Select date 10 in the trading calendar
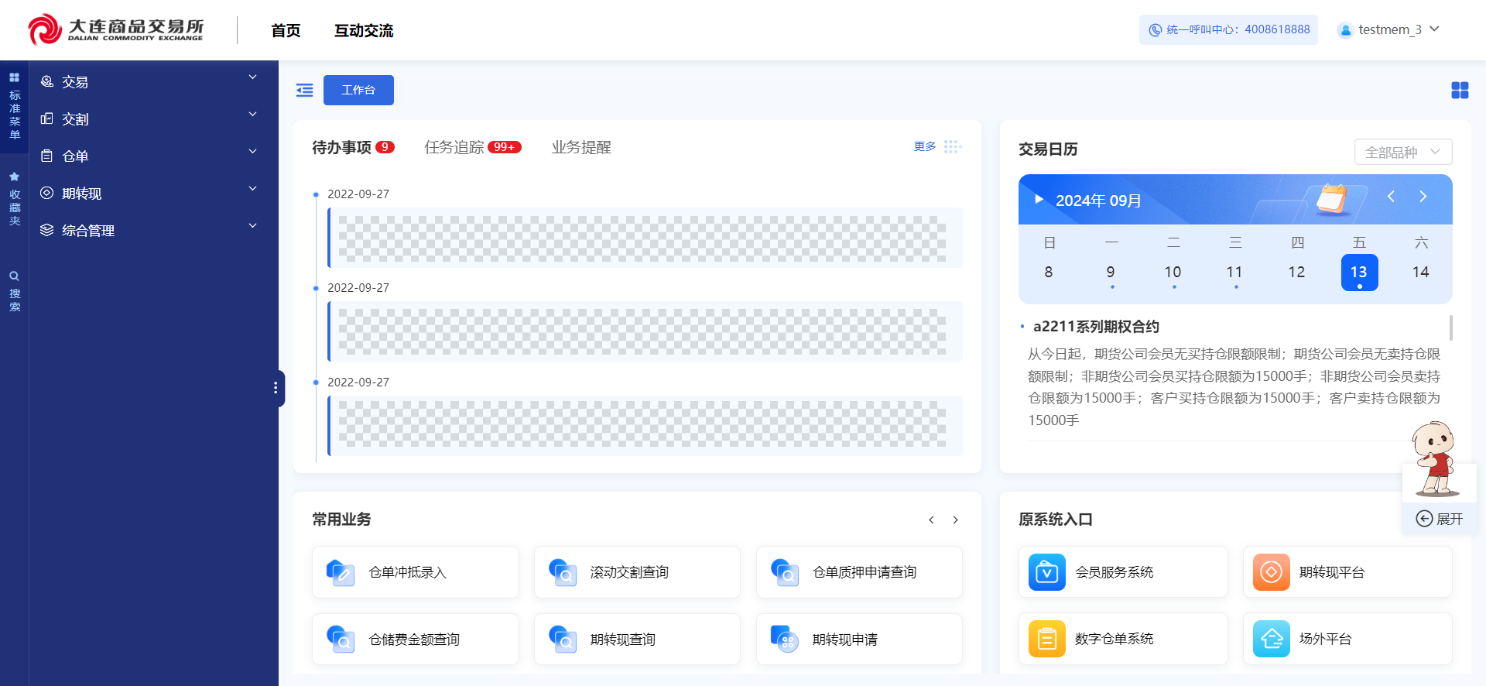The image size is (1486, 686). (x=1173, y=273)
